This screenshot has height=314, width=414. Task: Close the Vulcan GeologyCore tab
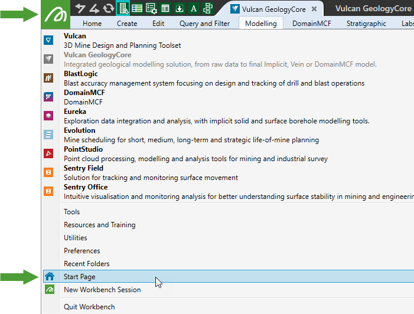click(314, 9)
